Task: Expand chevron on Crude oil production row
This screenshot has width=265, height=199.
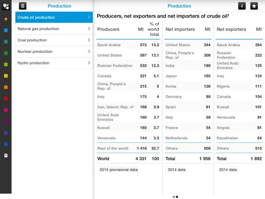Action: tap(89, 17)
